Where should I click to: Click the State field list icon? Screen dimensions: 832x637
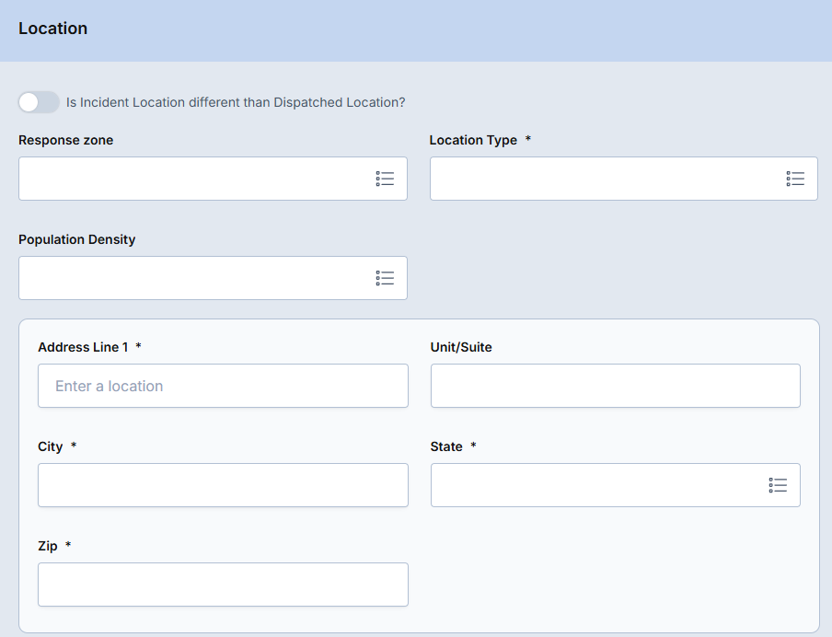pos(778,485)
